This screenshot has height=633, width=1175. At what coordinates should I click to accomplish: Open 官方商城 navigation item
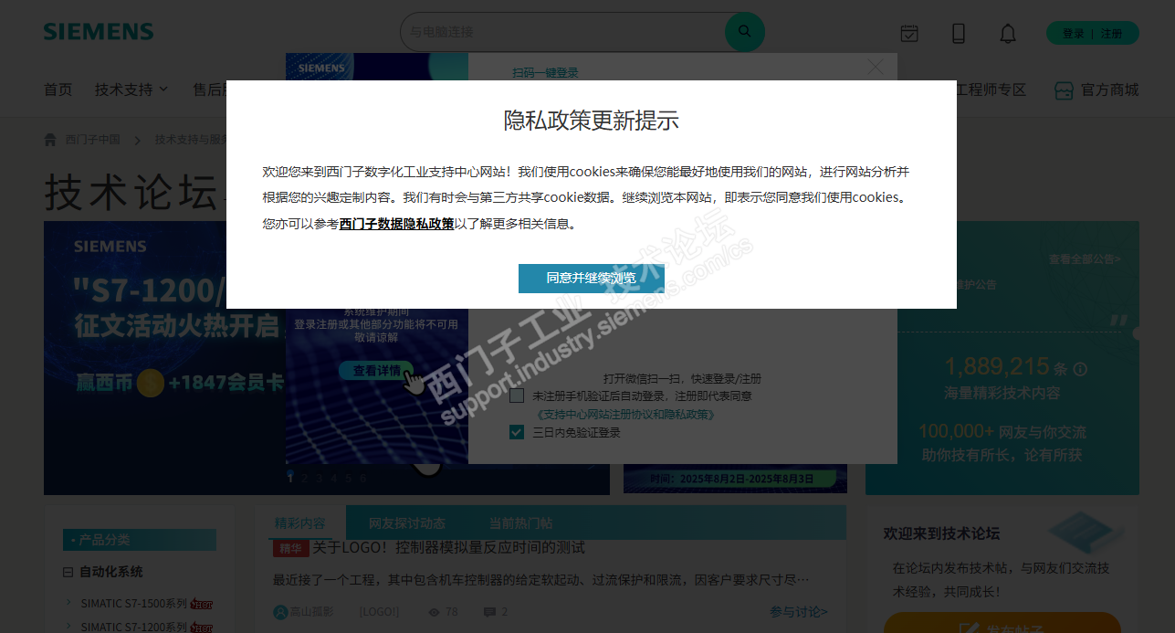click(x=1109, y=90)
